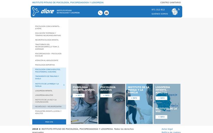Click the Instituto Pitiuso header tagline

[68, 12]
